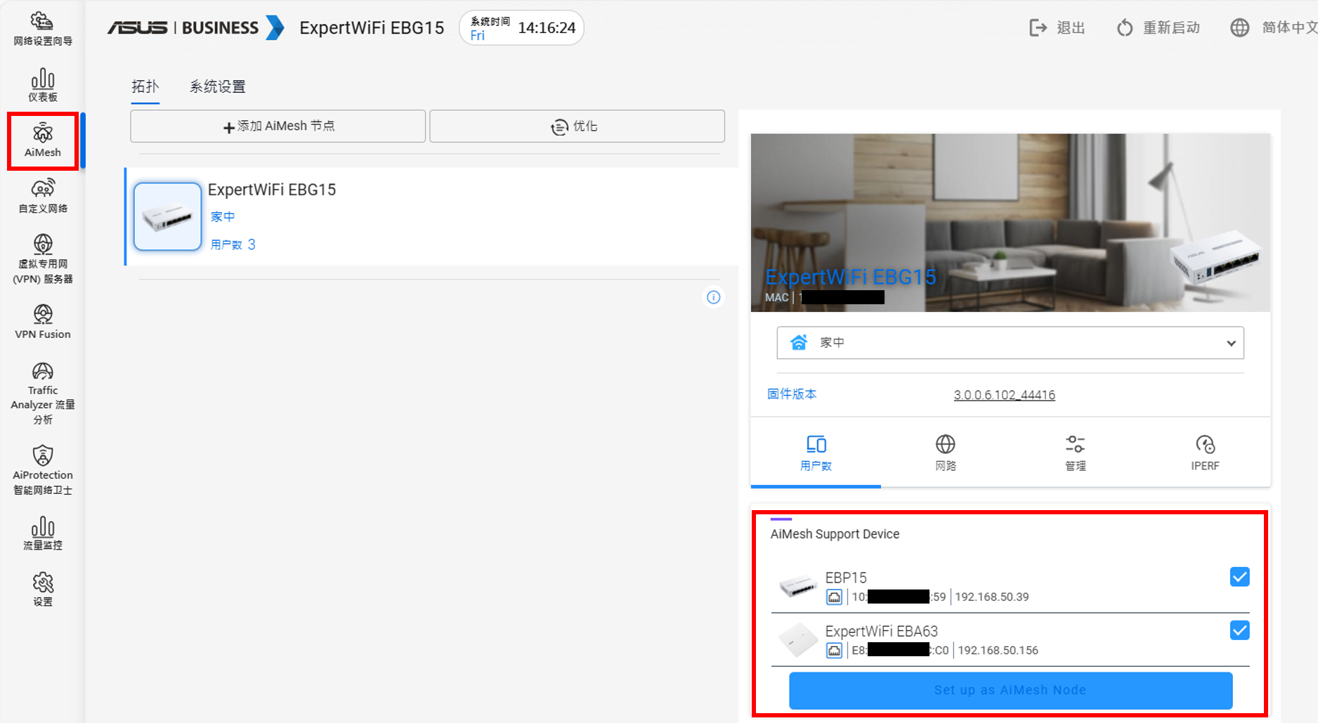Screen dimensions: 1318x723
Task: Click IP address 192.168.50.156
Action: click(x=998, y=651)
